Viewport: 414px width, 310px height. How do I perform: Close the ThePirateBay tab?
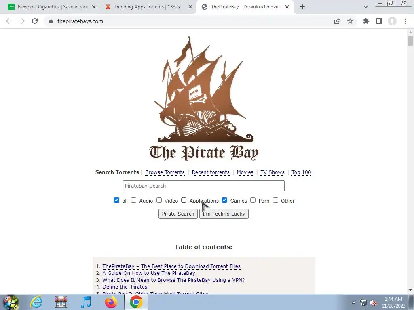pyautogui.click(x=287, y=7)
